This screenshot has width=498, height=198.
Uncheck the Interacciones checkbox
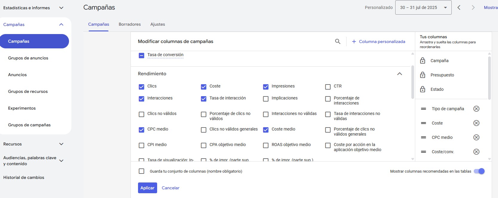coord(142,99)
